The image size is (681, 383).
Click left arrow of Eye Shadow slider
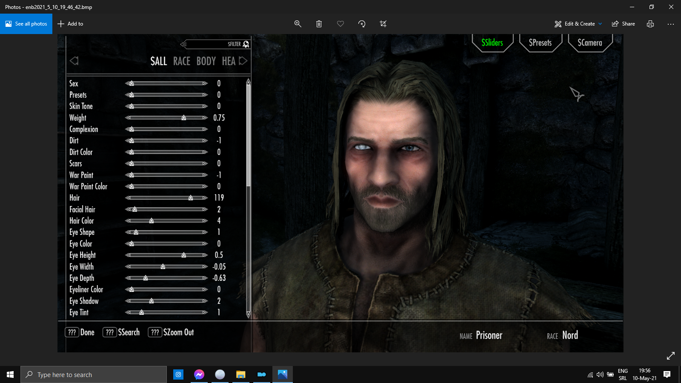(127, 301)
